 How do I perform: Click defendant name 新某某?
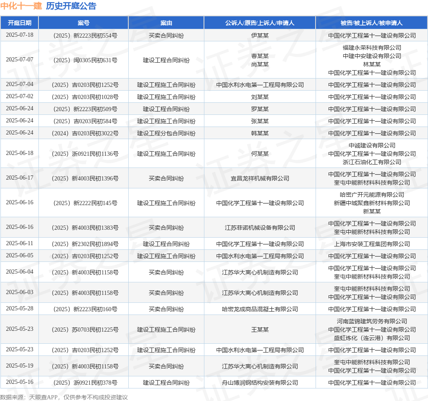click(372, 211)
